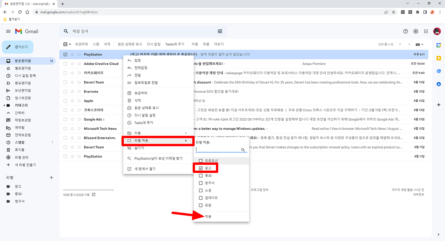Choose 전체답장 in context menu
Screen dimensions: 445x241
(157, 68)
